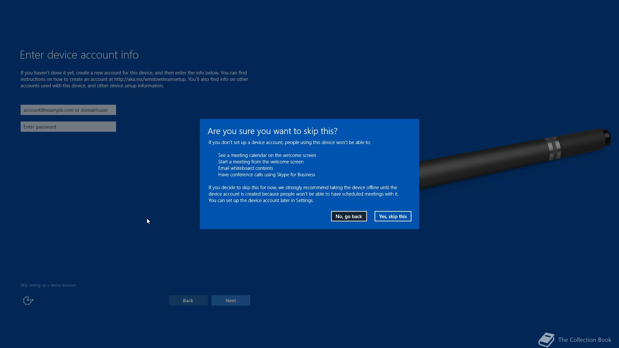Click the 'Are you sure you want to skip this?' title
Viewport: 619px width, 348px height.
[272, 131]
